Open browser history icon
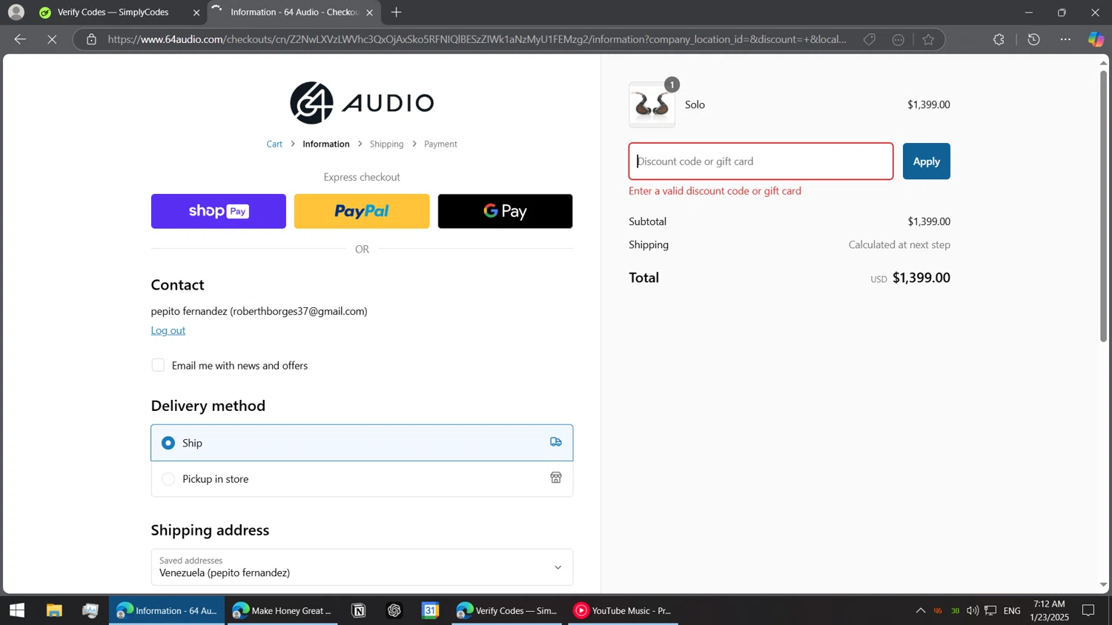This screenshot has width=1112, height=625. coord(1033,39)
